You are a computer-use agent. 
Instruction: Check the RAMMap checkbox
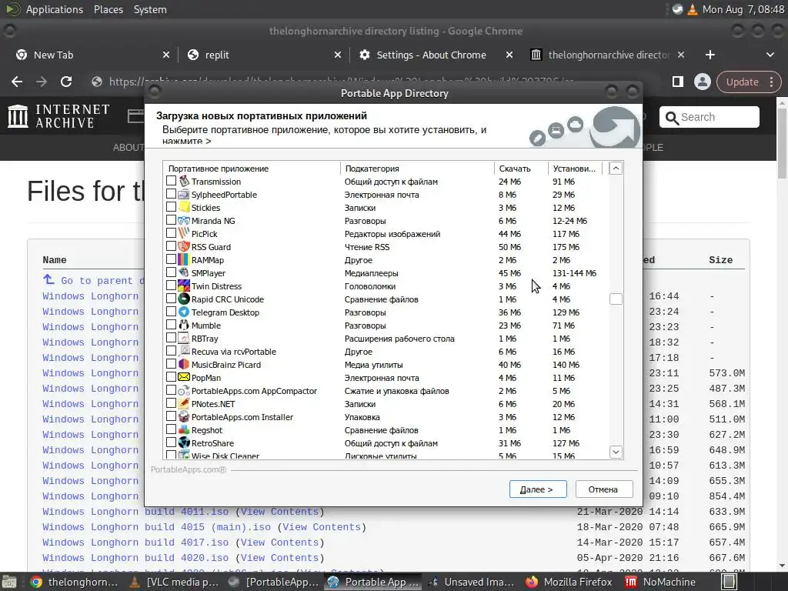click(171, 259)
